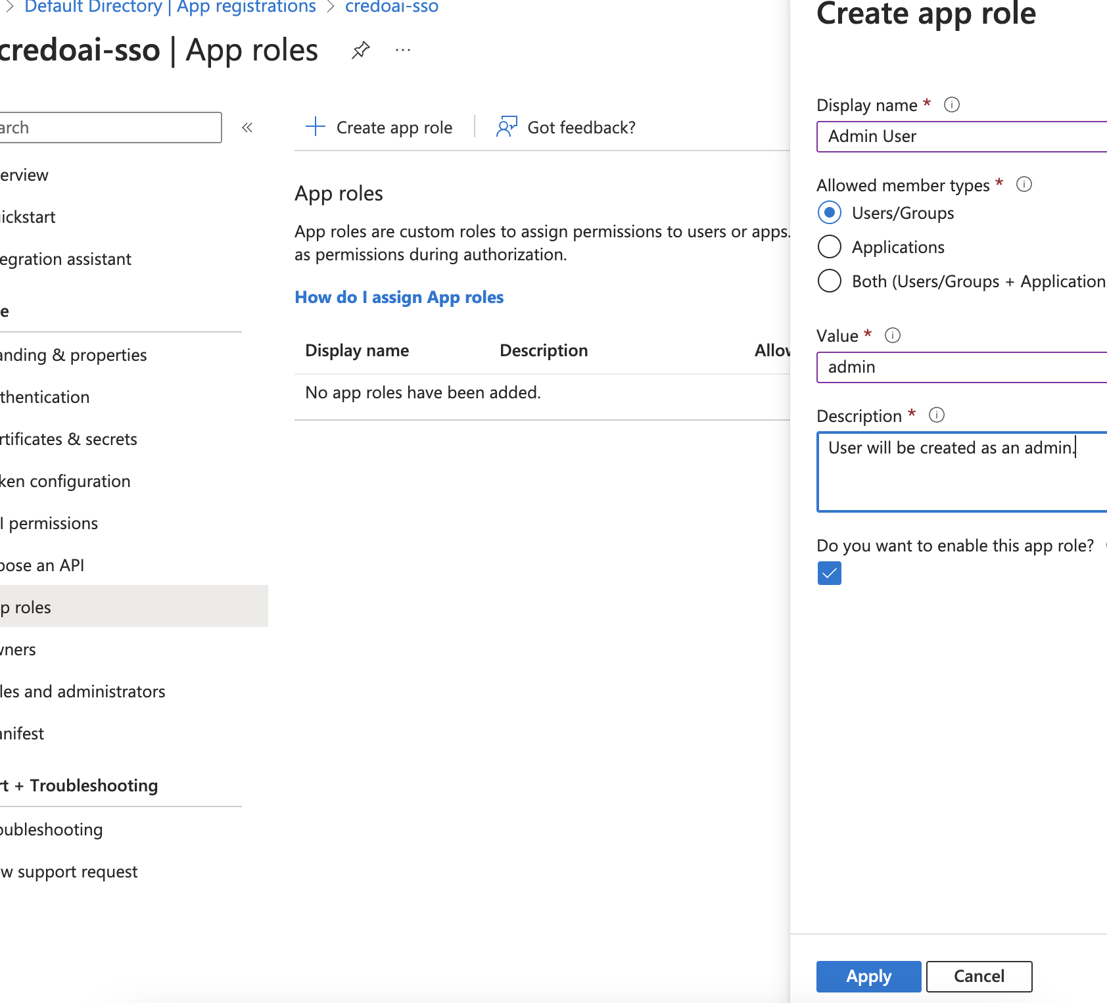Image resolution: width=1107 pixels, height=1003 pixels.
Task: Show info tooltip for Allowed member types
Action: pos(1024,184)
